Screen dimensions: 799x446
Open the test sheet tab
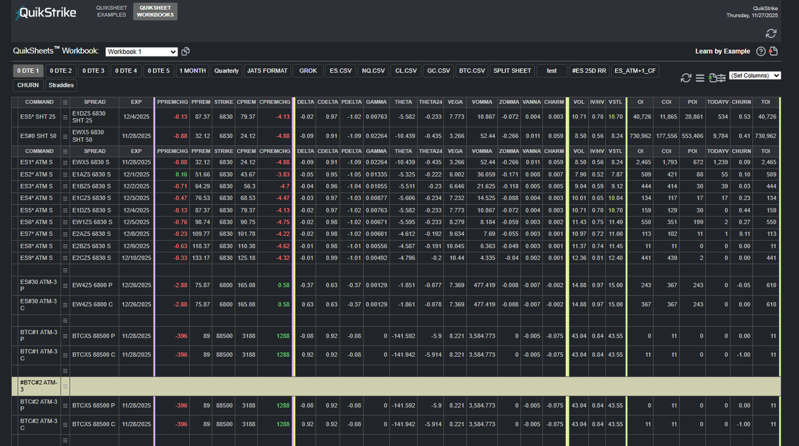[x=551, y=71]
